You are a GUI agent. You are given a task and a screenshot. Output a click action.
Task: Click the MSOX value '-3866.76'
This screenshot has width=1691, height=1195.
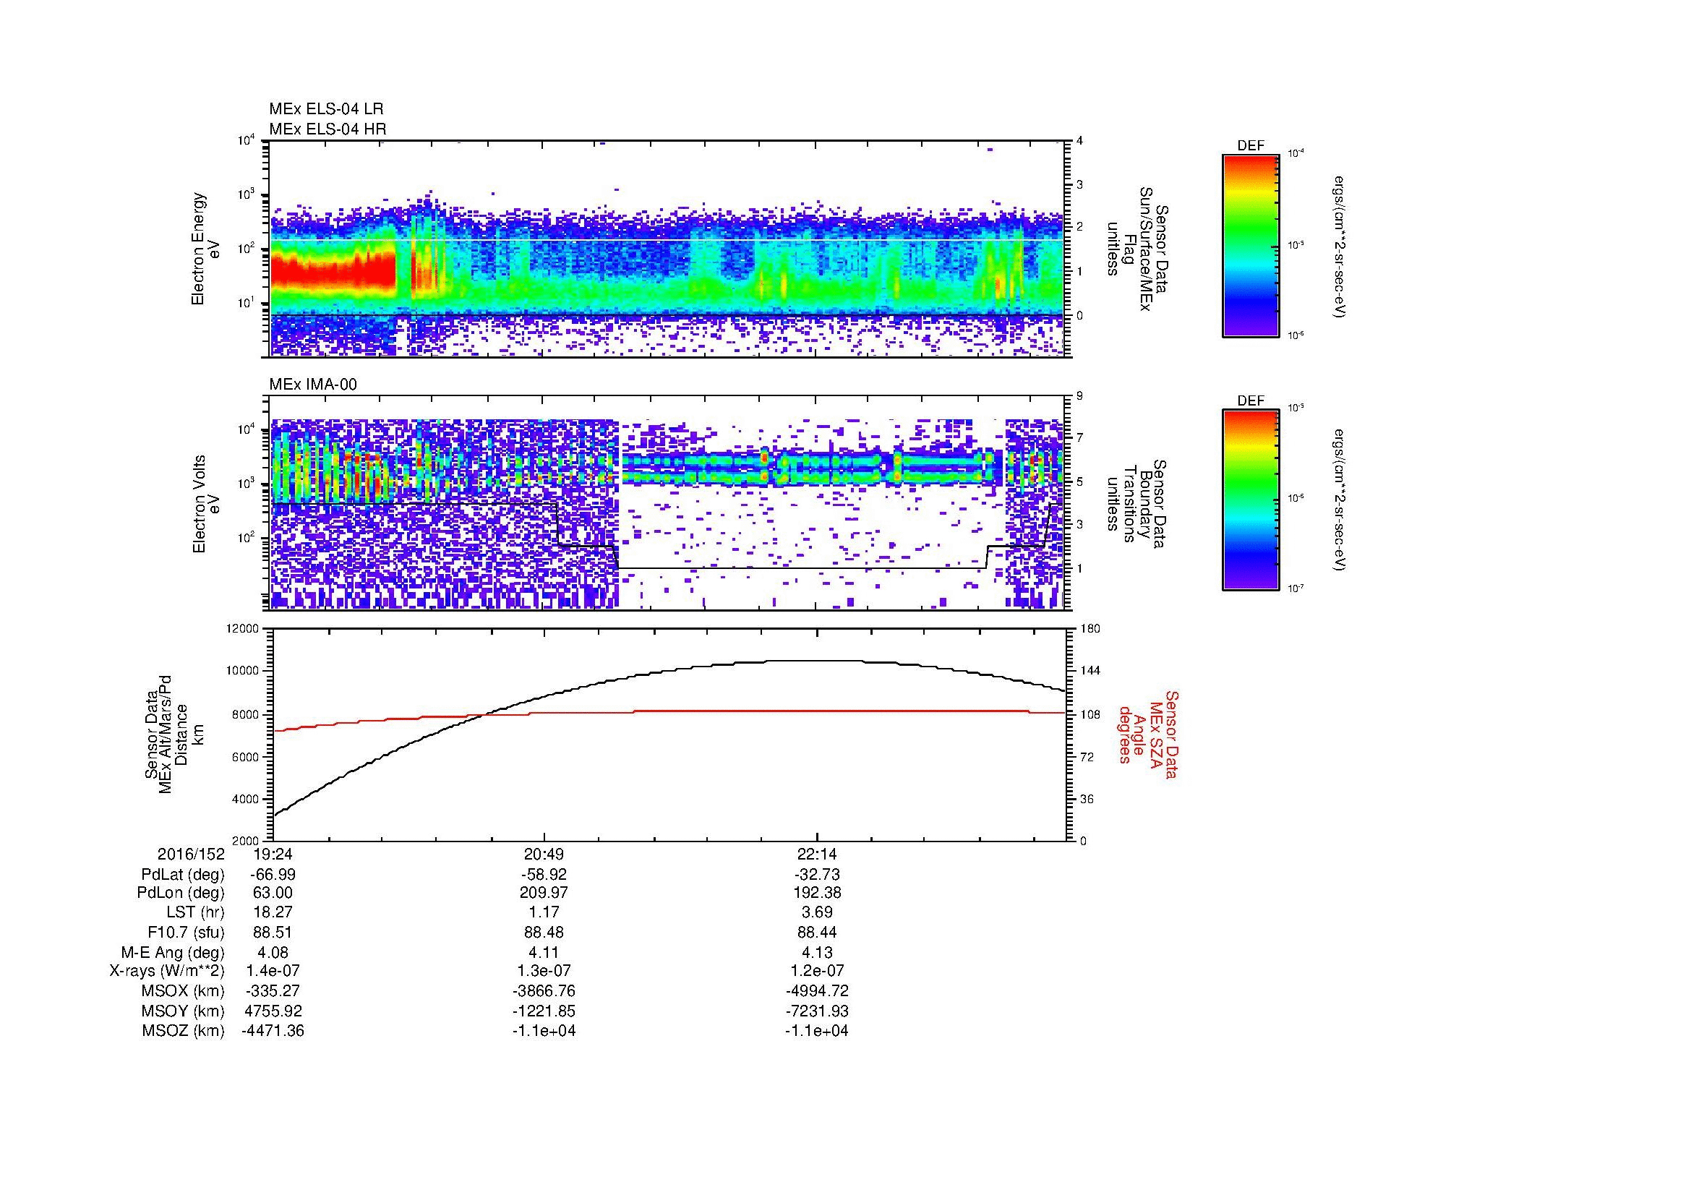544,992
